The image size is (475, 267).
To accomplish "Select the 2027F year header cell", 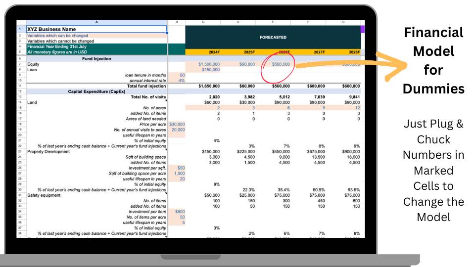I will [x=308, y=52].
